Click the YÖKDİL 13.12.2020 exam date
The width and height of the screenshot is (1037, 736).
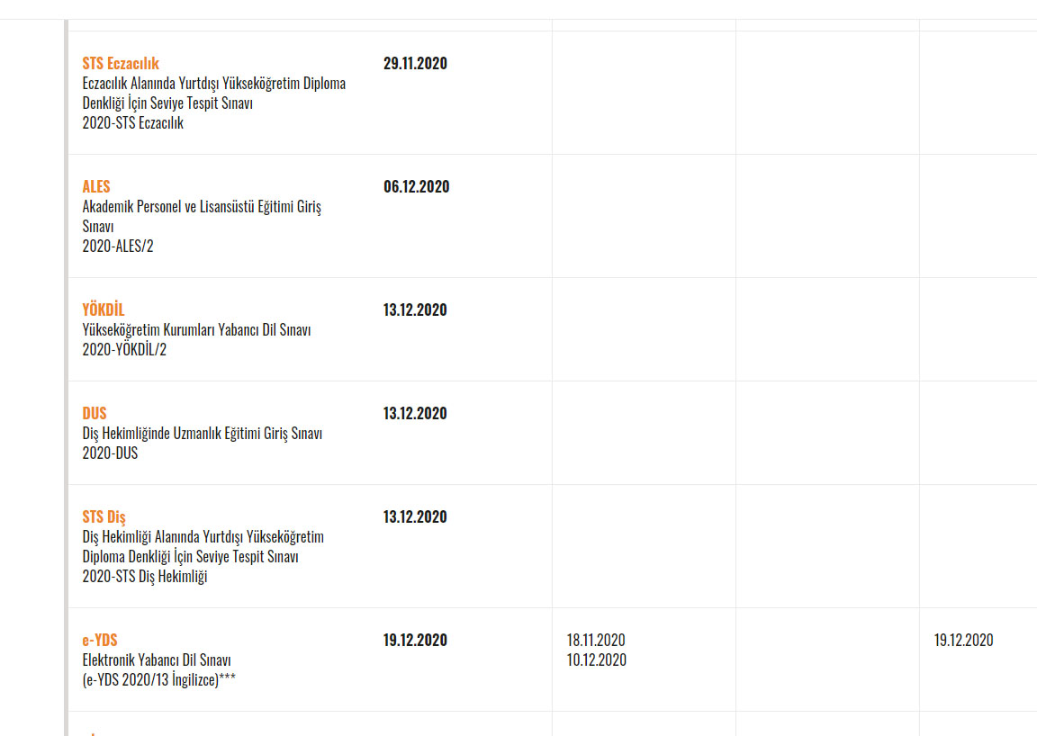tap(415, 310)
